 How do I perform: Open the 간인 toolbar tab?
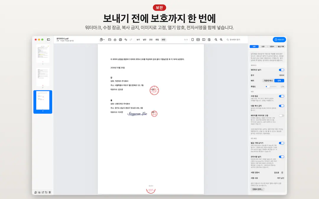click(151, 40)
